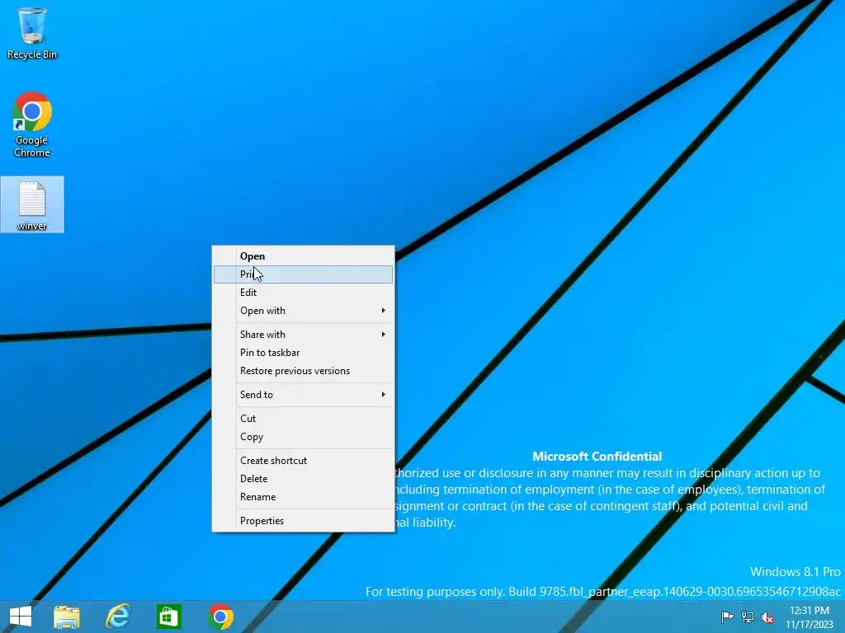
Task: Choose Copy in the context menu
Action: [303, 437]
